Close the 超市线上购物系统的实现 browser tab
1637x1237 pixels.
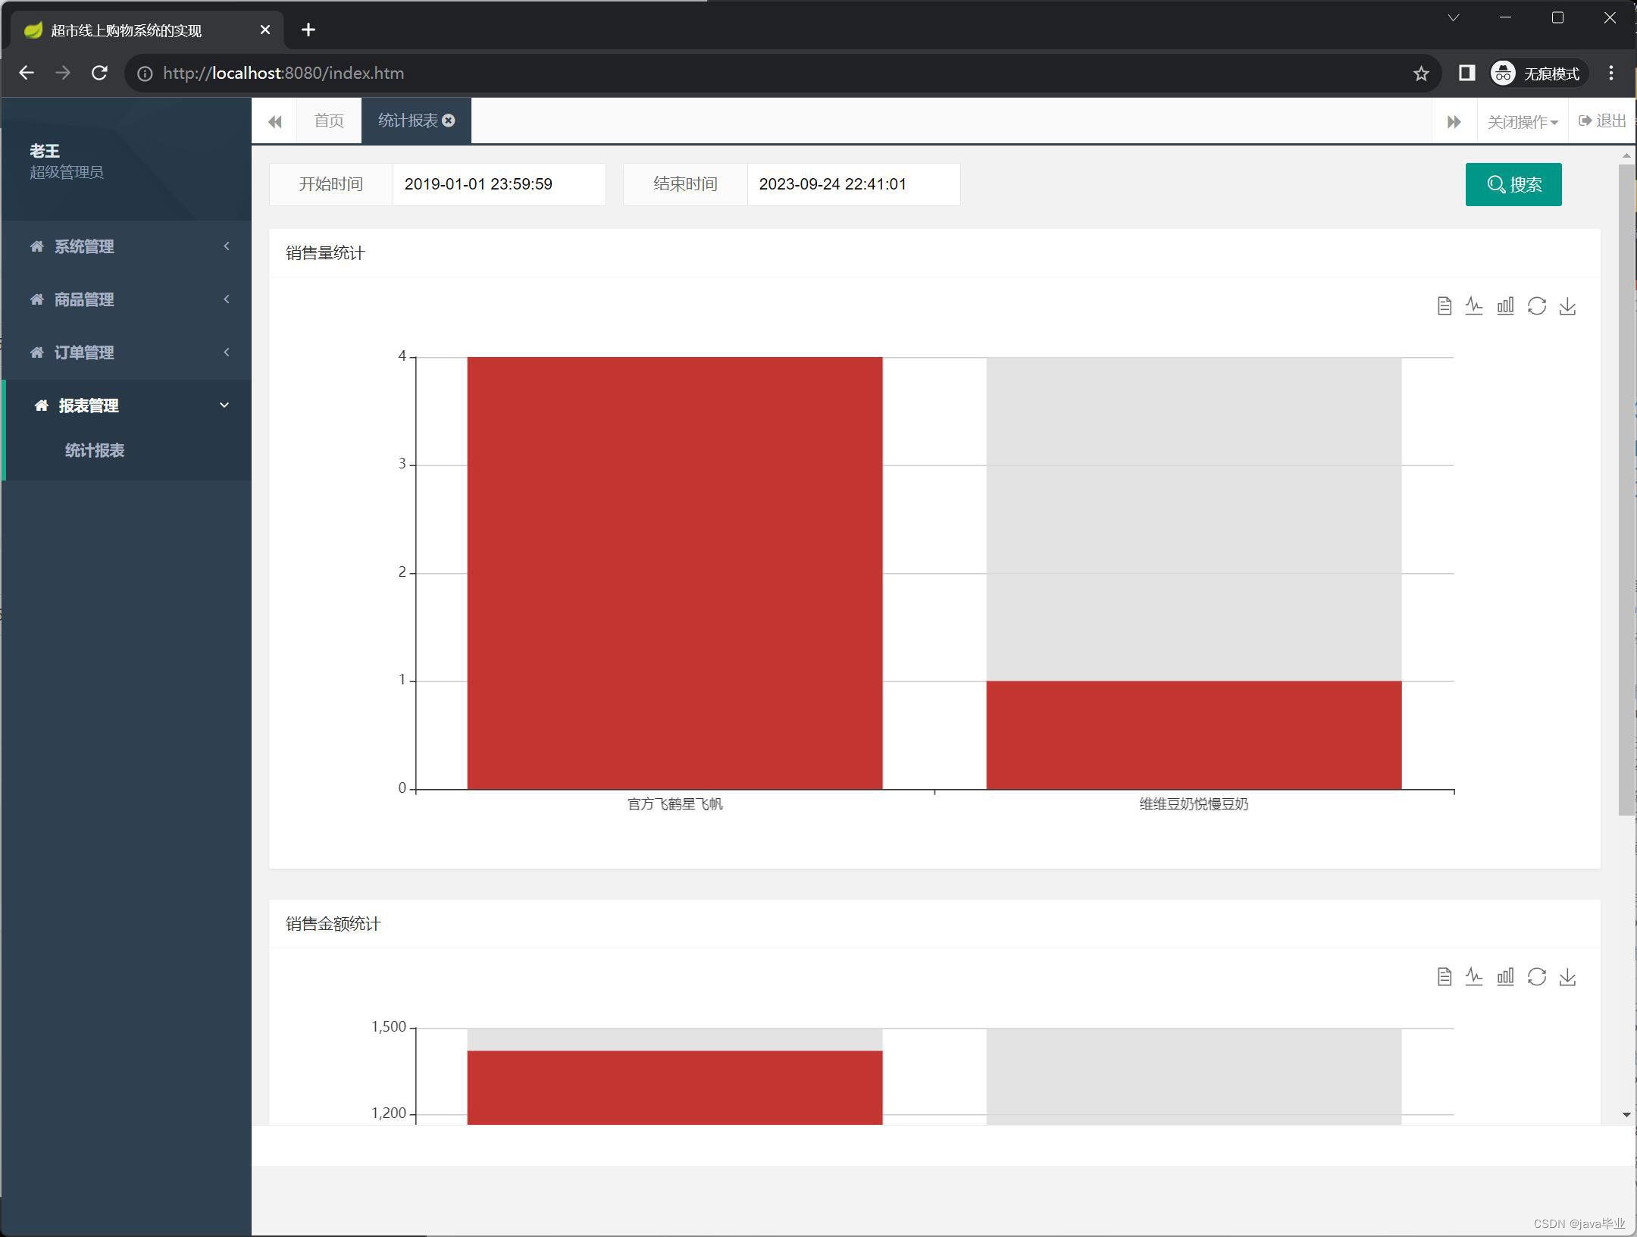coord(264,30)
